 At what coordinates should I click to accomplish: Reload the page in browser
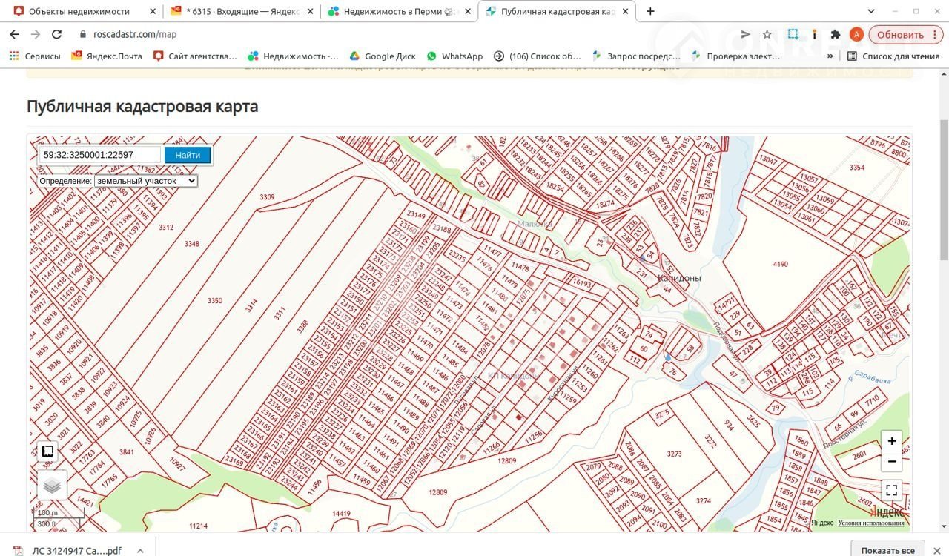tap(56, 34)
